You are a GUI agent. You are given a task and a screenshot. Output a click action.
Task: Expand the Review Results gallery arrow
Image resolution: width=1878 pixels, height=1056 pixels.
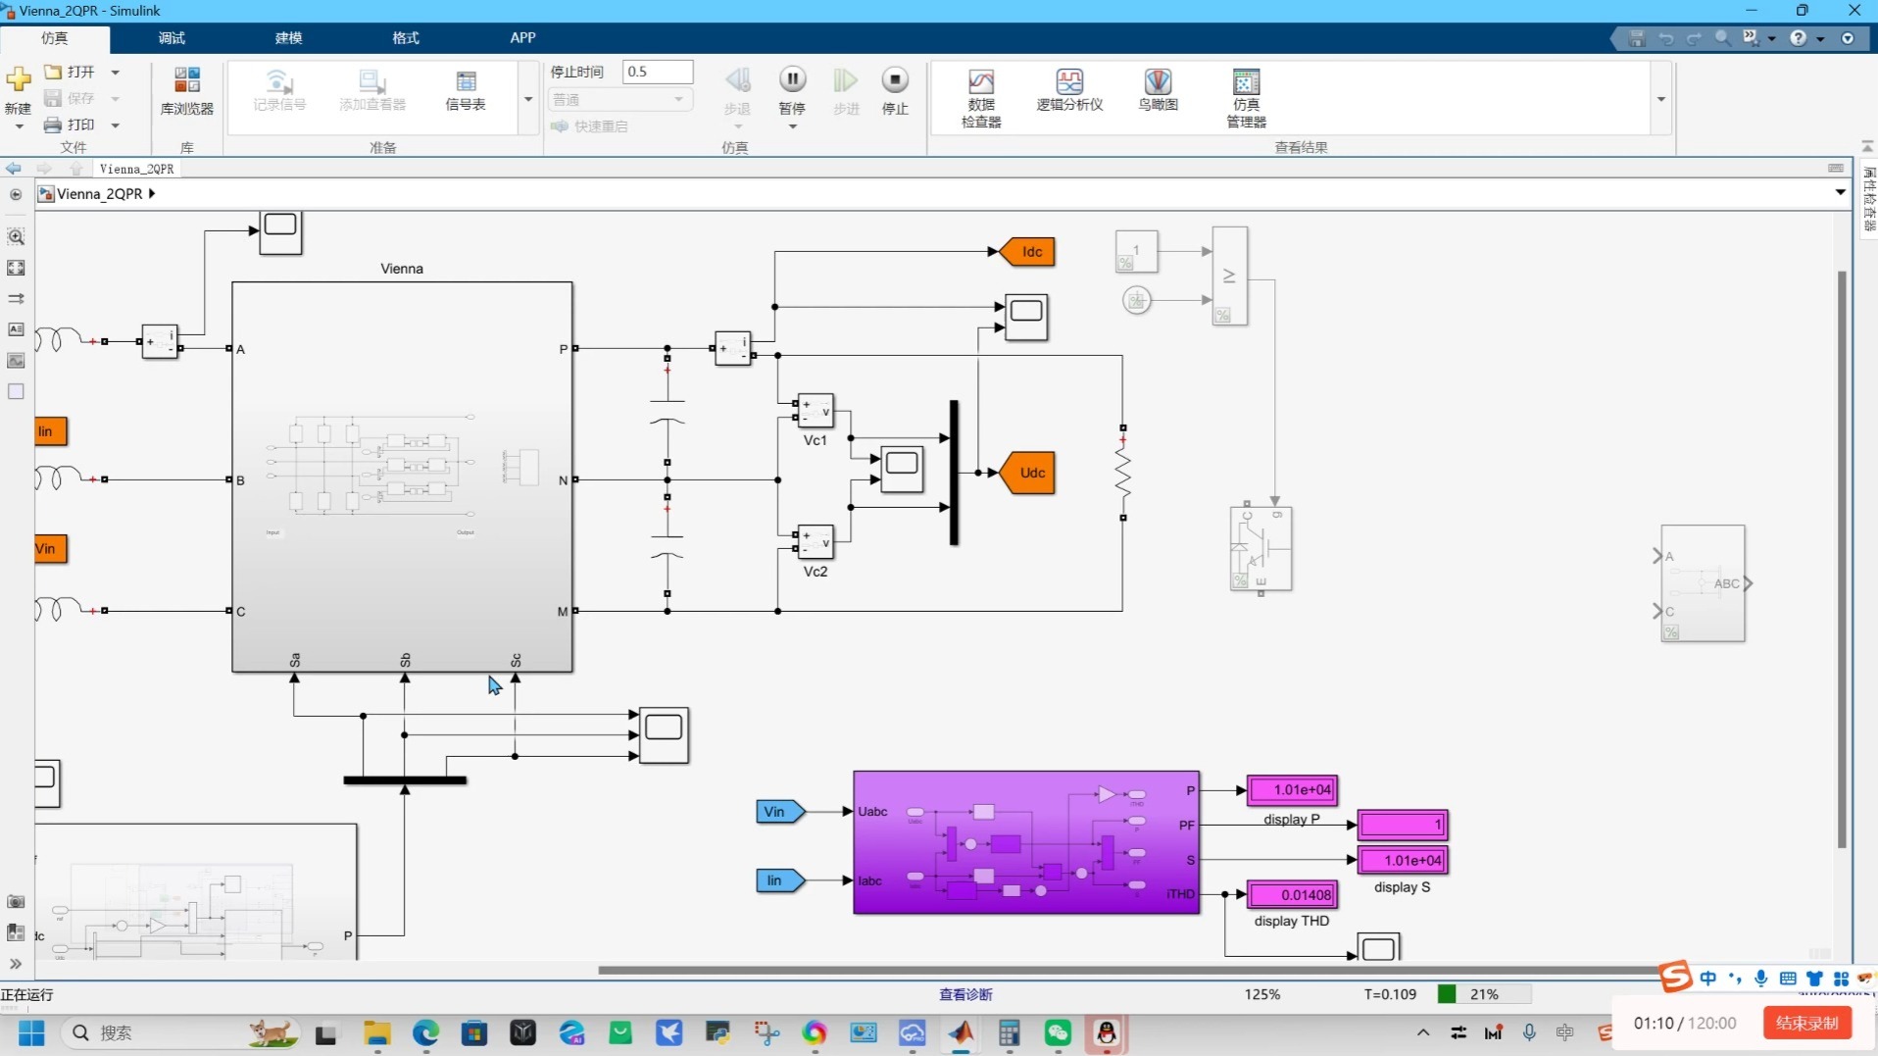tap(1660, 99)
